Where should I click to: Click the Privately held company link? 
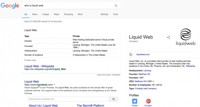point(146,88)
